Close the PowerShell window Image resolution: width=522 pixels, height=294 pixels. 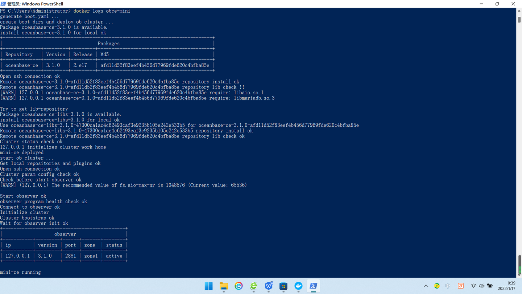pos(514,4)
